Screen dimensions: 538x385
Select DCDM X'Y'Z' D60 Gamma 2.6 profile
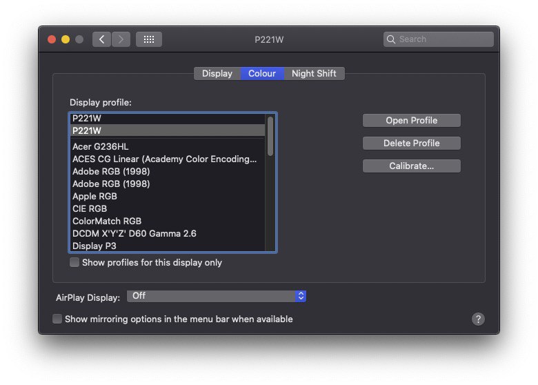click(x=168, y=233)
